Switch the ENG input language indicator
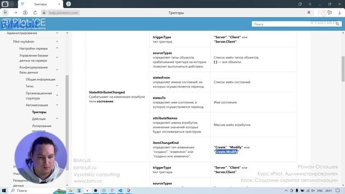The height and width of the screenshot is (194, 345). (x=320, y=190)
